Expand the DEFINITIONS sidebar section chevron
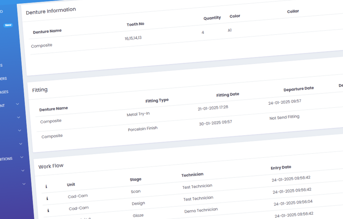The image size is (343, 219). pos(22,158)
